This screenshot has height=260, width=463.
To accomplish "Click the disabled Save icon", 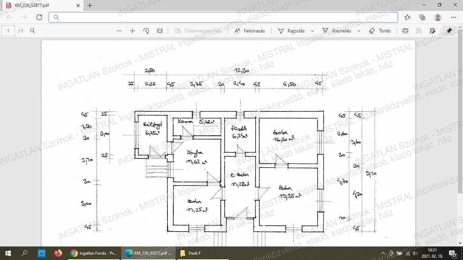I will [x=419, y=31].
